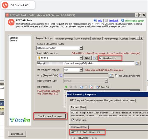The height and width of the screenshot is (139, 148).
Task: Open Body Content Type dropdown
Action: point(106,81)
